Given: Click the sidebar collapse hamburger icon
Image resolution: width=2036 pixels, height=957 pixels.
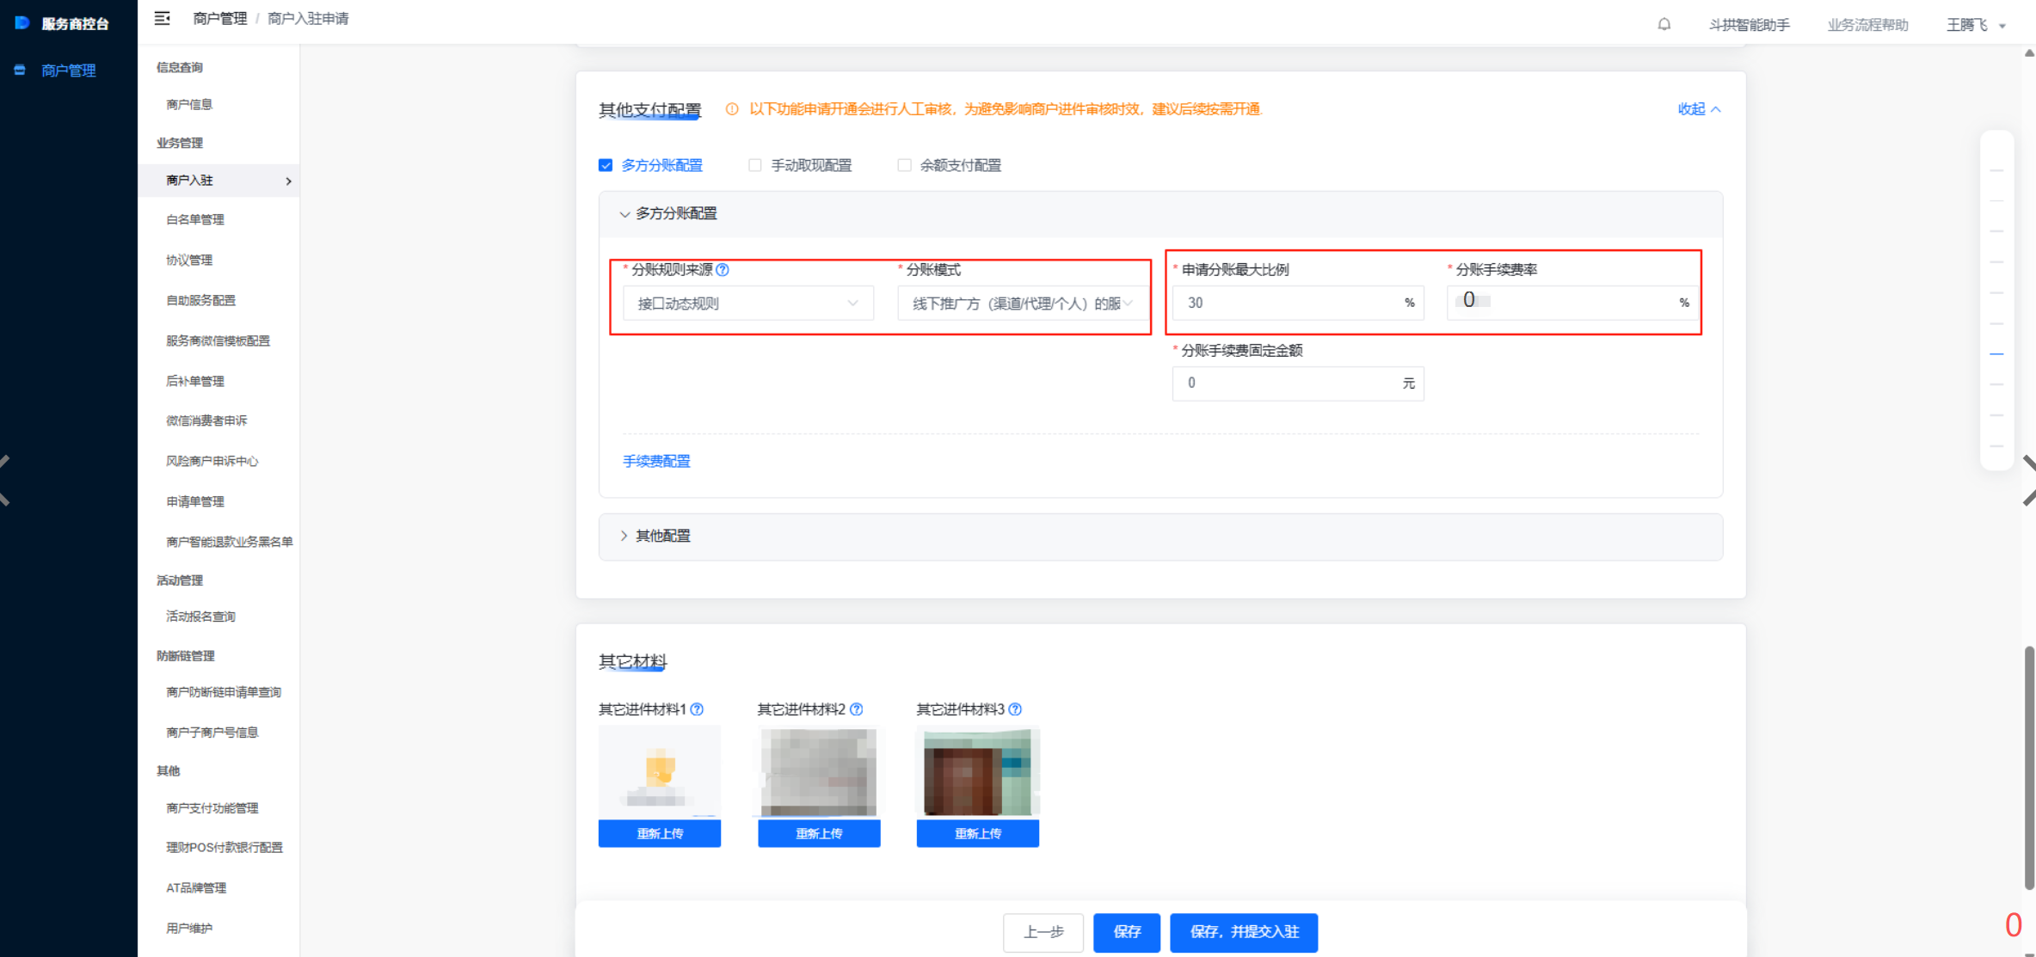Looking at the screenshot, I should (162, 18).
